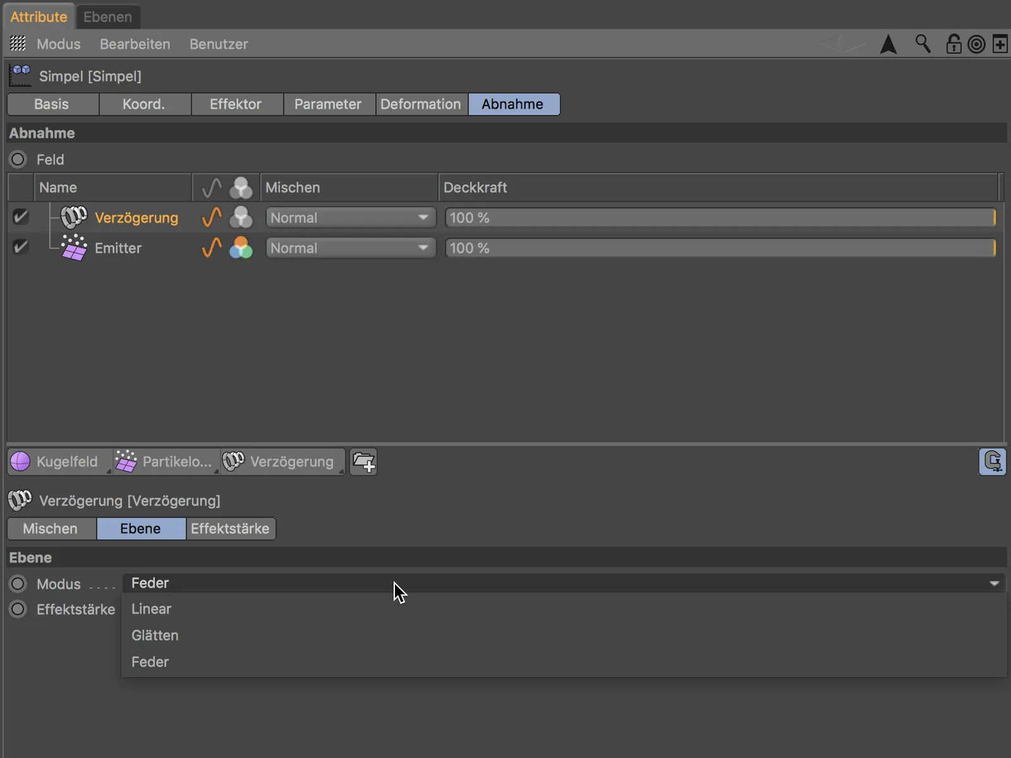Open the Benutzer menu
Viewport: 1011px width, 758px height.
coord(219,44)
